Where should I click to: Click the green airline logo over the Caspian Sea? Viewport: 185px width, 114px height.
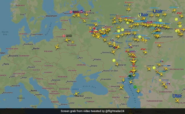(x=135, y=87)
